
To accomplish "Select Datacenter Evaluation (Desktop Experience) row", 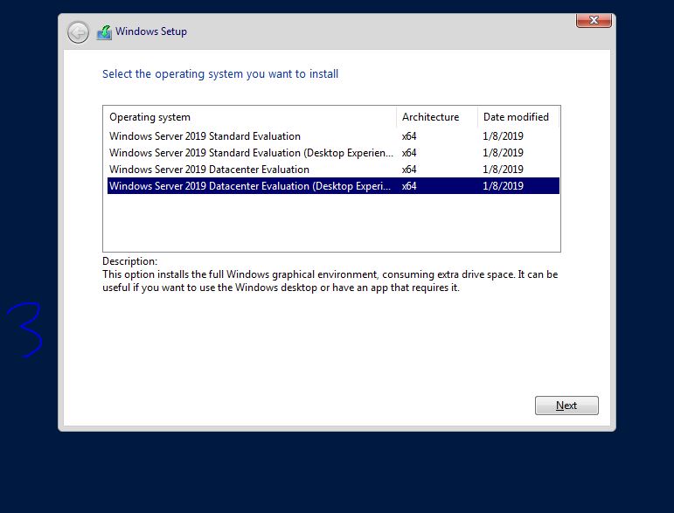I will (333, 186).
